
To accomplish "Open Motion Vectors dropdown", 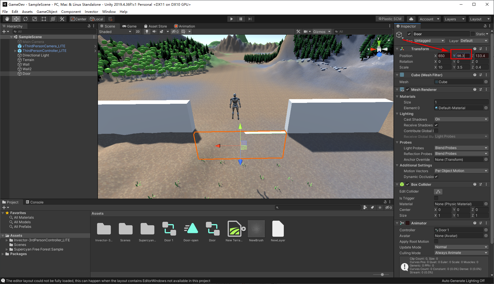I will coord(461,171).
